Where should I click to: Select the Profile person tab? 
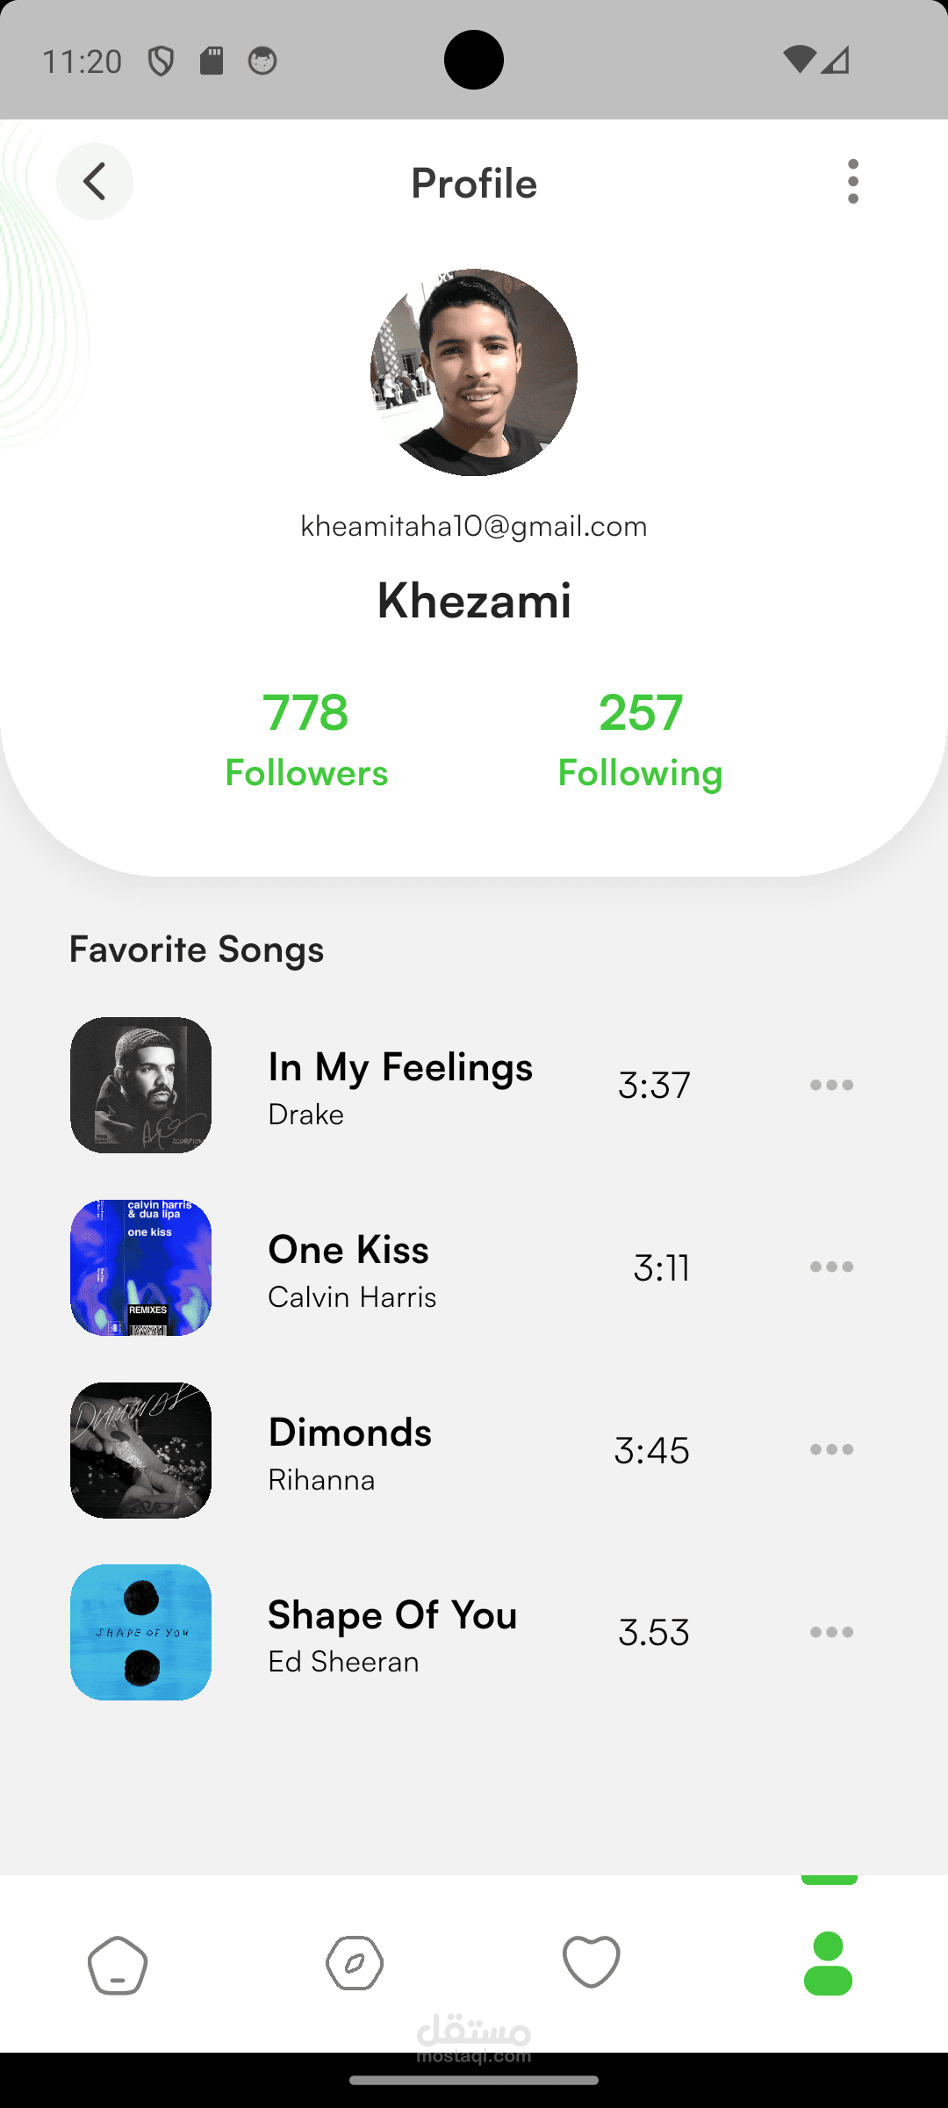point(828,1963)
